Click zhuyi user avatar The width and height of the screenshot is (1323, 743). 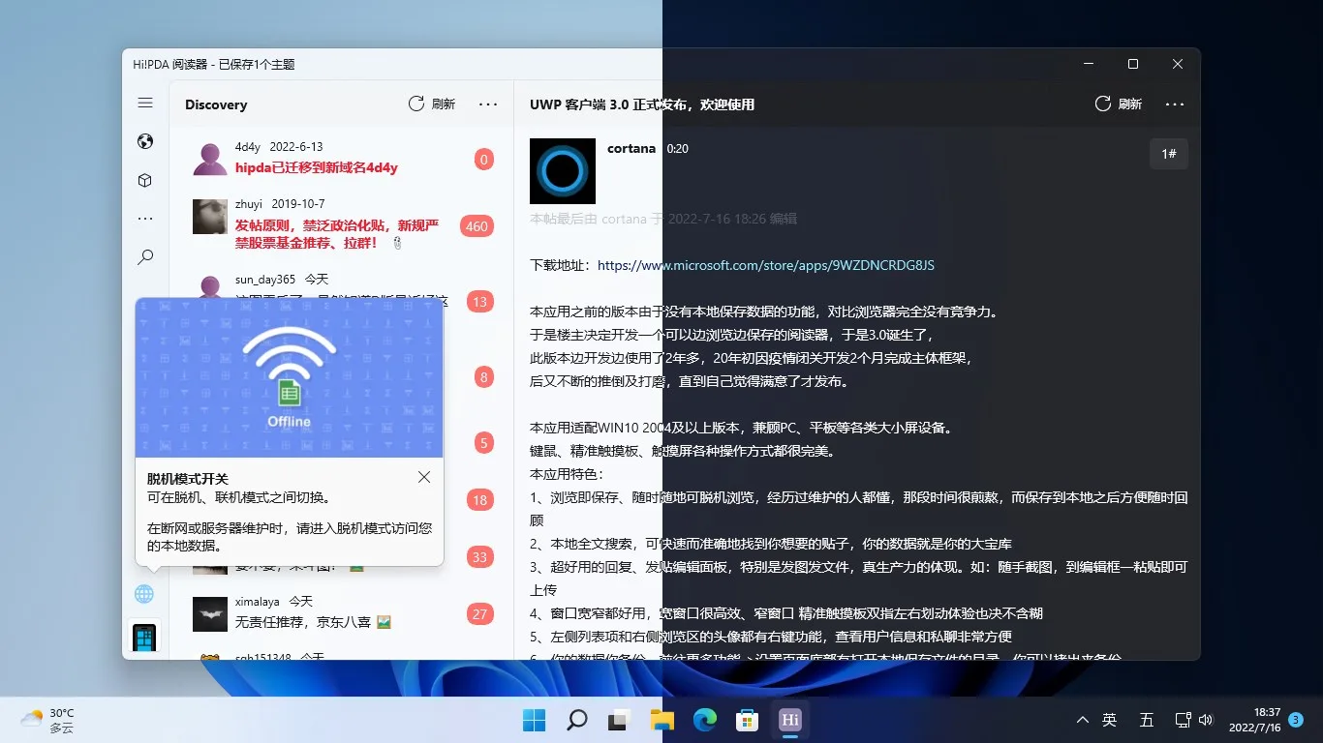click(x=210, y=217)
